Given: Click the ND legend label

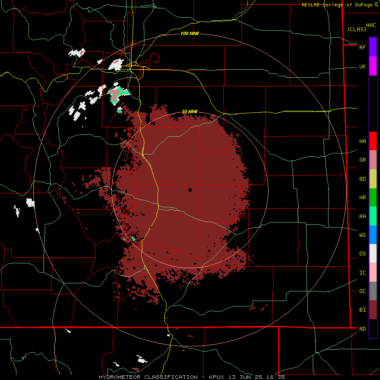Looking at the screenshot, I should 362,328.
